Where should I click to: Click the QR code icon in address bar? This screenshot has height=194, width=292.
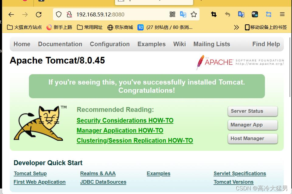(x=172, y=14)
